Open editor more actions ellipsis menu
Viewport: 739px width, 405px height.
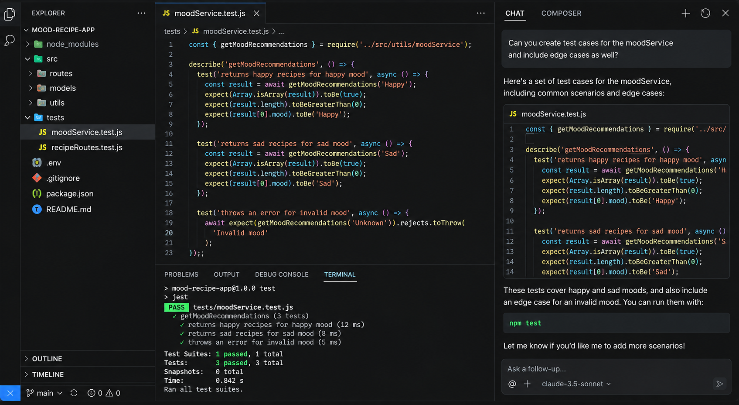(480, 13)
